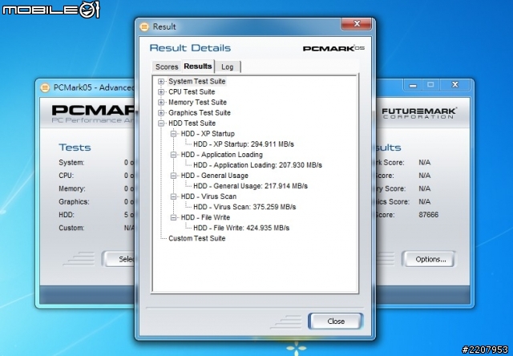The width and height of the screenshot is (513, 356).
Task: Click the Tests heading in PCMark05 window
Action: tap(75, 148)
